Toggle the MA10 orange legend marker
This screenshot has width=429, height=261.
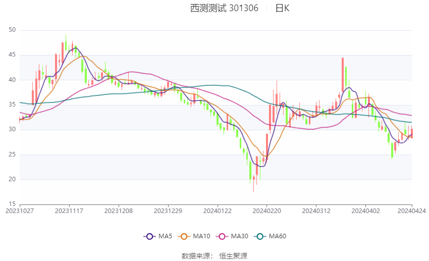click(x=184, y=236)
